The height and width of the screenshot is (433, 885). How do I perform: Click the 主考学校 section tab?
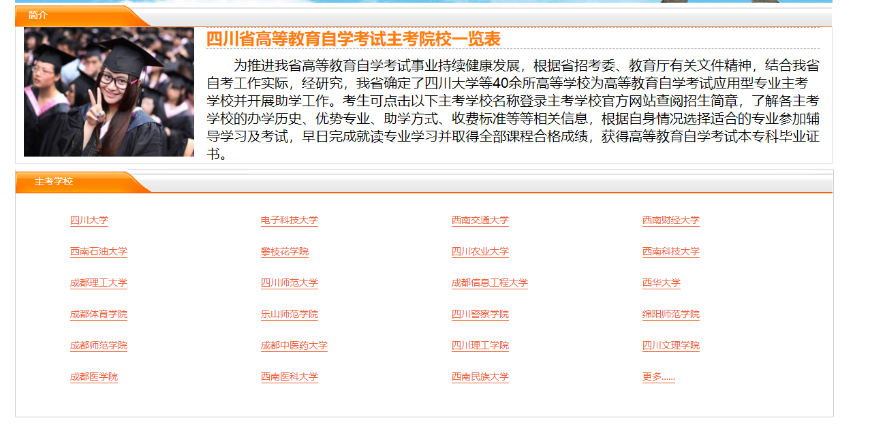(54, 182)
